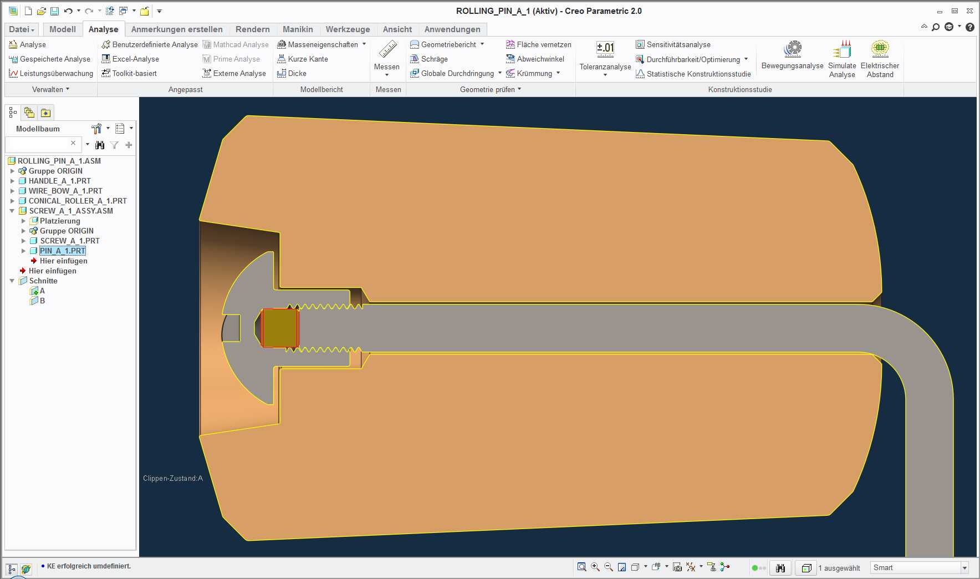Click the search binoculars in status bar
The image size is (980, 579).
point(780,568)
